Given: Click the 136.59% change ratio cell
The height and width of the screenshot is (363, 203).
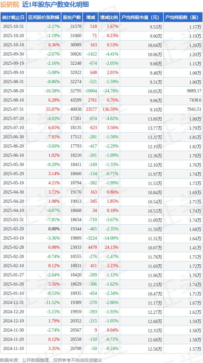Looking at the screenshot, I should pyautogui.click(x=111, y=109).
